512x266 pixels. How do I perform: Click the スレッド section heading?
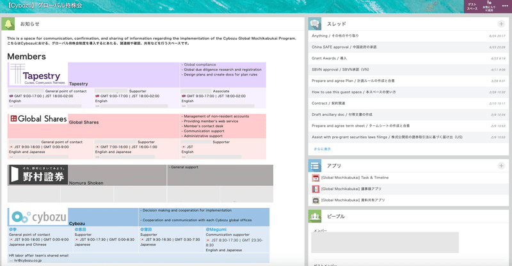pos(337,24)
